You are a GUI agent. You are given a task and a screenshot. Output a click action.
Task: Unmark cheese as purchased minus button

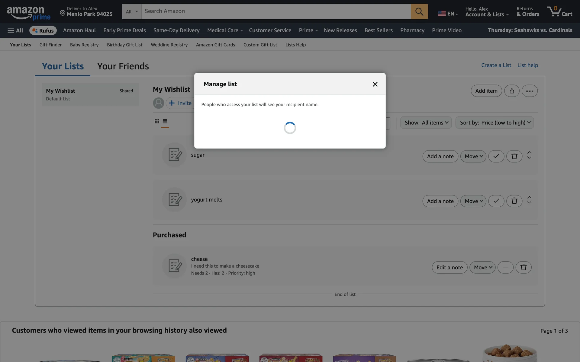point(505,267)
